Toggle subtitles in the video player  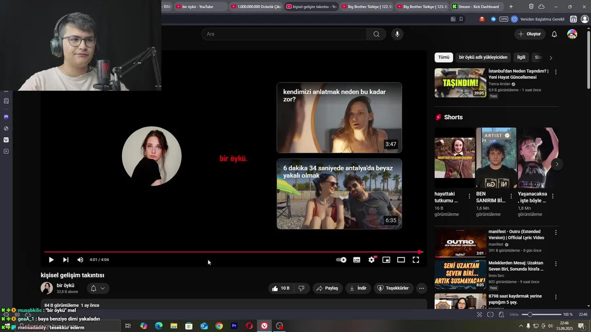tap(356, 260)
